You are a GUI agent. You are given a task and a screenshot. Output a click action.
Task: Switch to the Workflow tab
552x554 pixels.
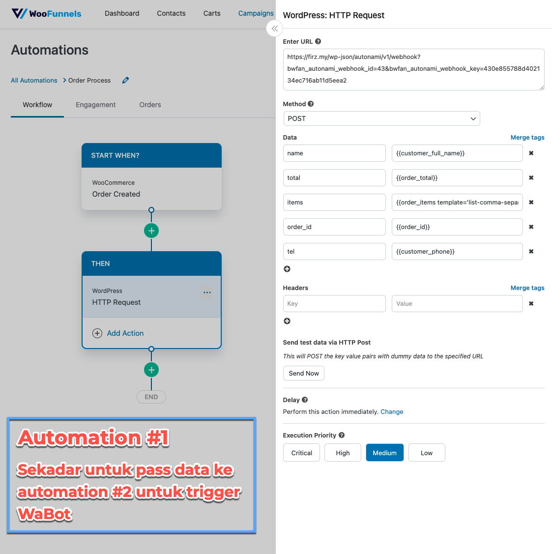37,105
